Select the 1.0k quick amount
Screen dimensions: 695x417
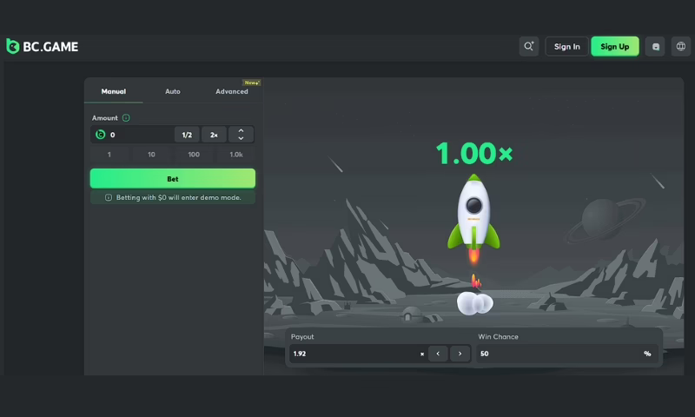[235, 155]
